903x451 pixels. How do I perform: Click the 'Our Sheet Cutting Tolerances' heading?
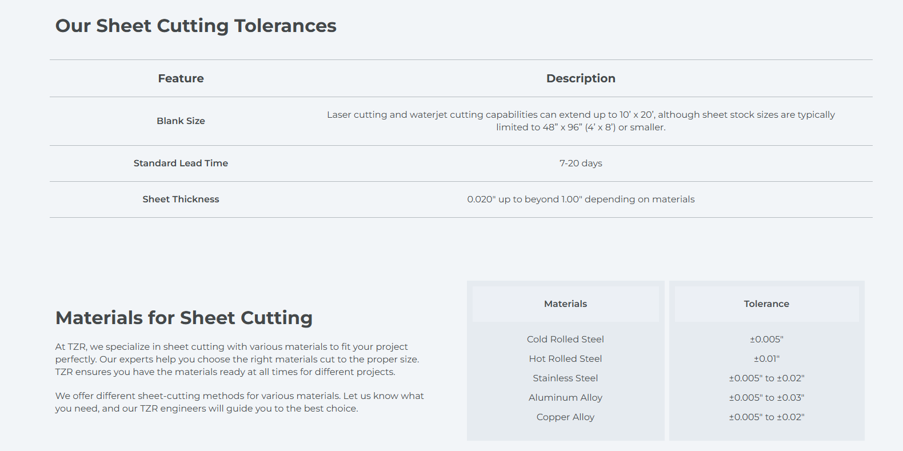pos(195,26)
